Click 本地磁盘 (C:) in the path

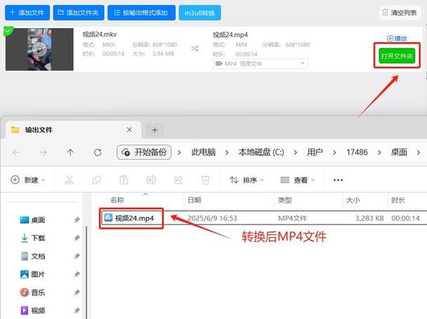(x=261, y=152)
